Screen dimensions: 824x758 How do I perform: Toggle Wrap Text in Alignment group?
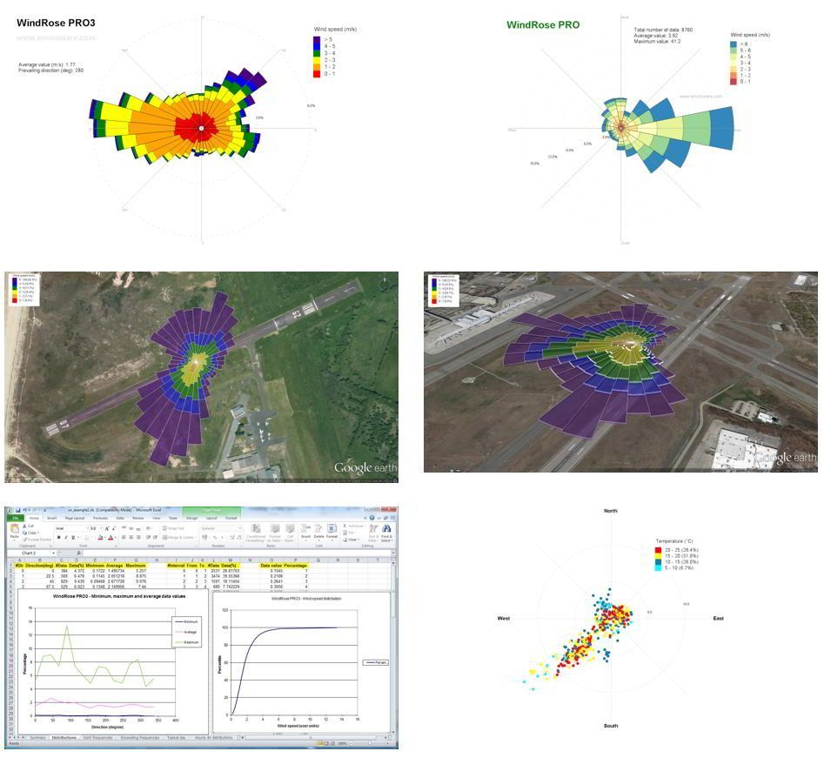point(173,528)
